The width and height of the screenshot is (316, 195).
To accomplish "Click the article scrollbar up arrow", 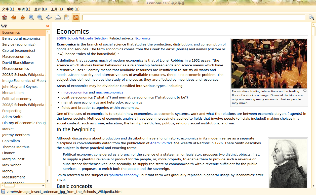I will coord(313,24).
